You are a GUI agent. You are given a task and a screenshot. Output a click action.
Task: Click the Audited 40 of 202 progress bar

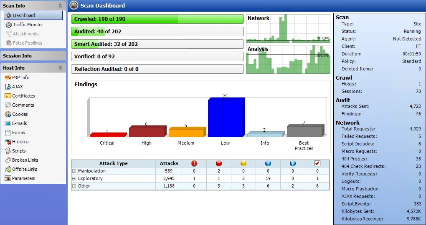click(x=157, y=31)
